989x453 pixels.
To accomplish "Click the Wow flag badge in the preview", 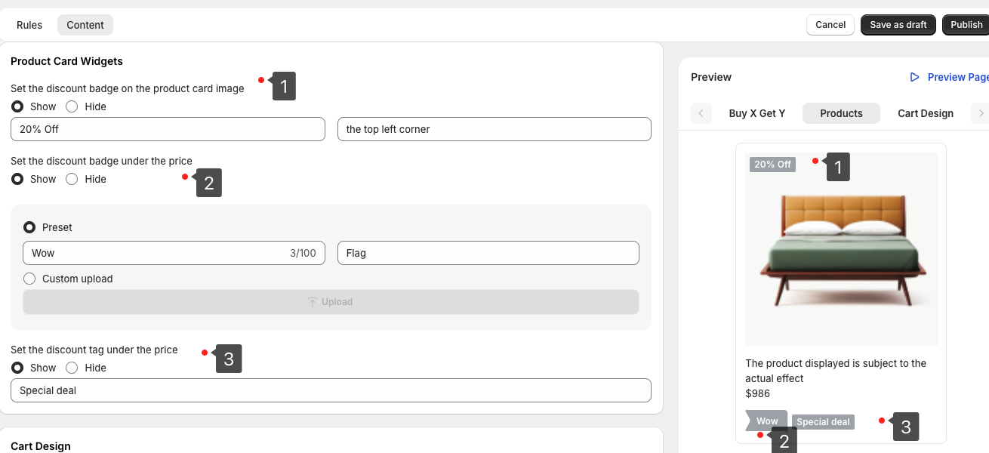I will pos(766,421).
